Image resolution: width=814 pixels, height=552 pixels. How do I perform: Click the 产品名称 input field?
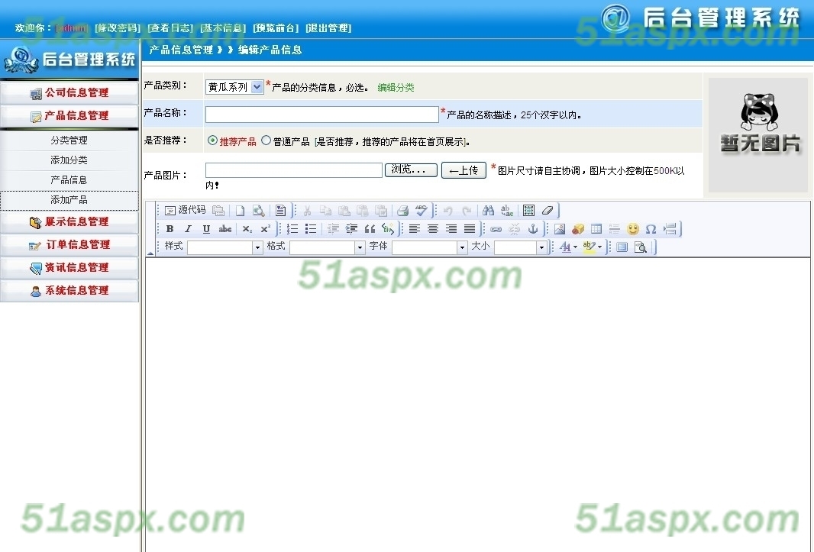coord(322,115)
